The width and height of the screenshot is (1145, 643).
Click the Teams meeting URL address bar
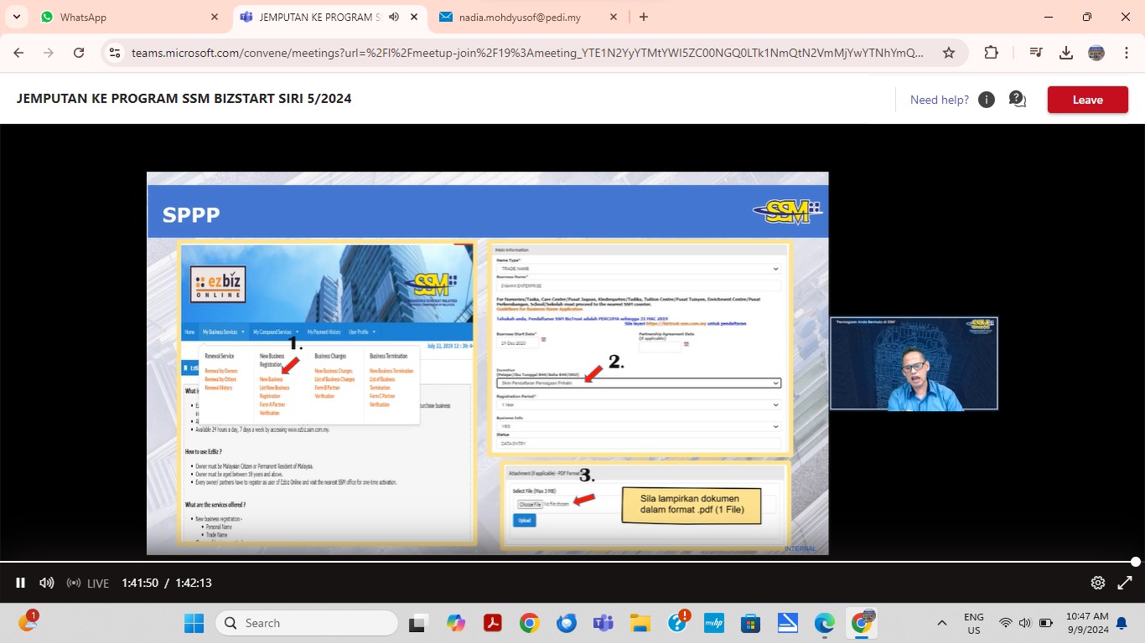[x=528, y=53]
